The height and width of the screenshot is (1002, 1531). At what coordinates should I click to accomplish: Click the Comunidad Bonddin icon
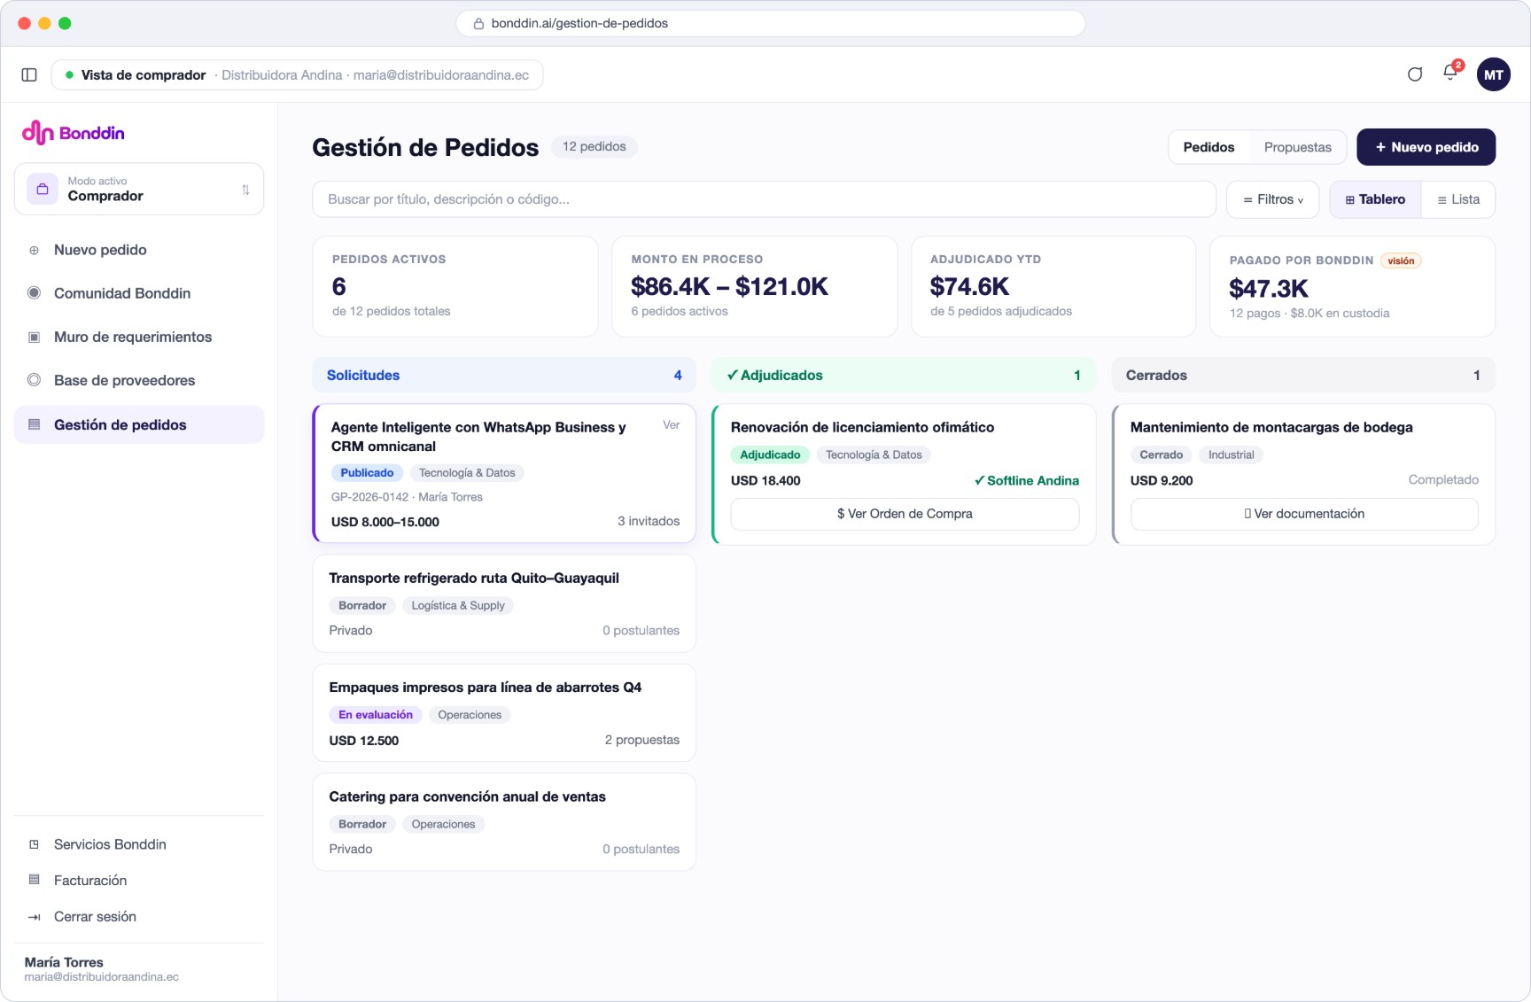(34, 293)
